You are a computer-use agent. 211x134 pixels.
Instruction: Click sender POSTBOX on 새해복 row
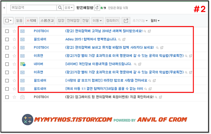click(41, 31)
